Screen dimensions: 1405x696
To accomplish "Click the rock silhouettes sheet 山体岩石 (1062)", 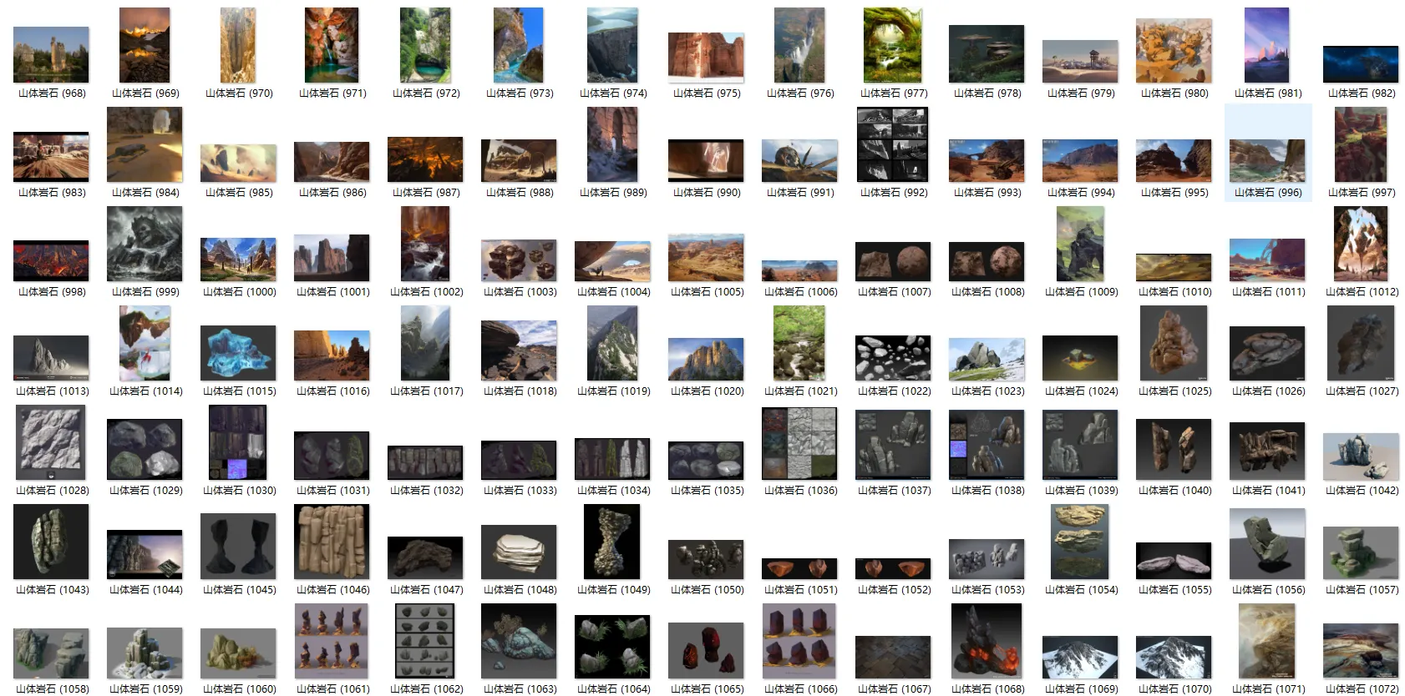I will 425,641.
